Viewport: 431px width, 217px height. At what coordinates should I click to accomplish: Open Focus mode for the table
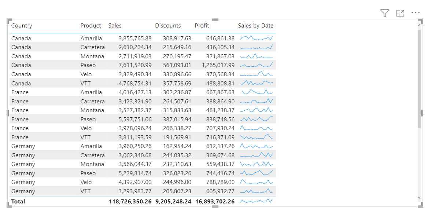(x=400, y=14)
